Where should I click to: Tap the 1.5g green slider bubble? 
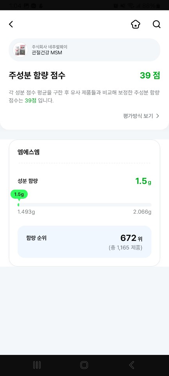click(x=19, y=194)
